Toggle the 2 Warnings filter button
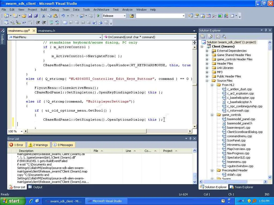 [x=39, y=145]
